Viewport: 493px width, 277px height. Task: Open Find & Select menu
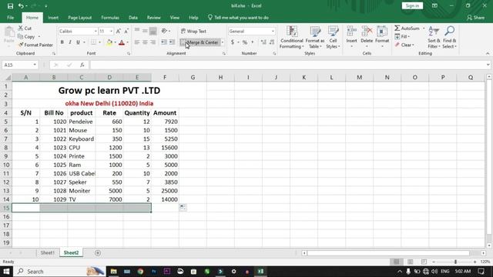coord(450,38)
